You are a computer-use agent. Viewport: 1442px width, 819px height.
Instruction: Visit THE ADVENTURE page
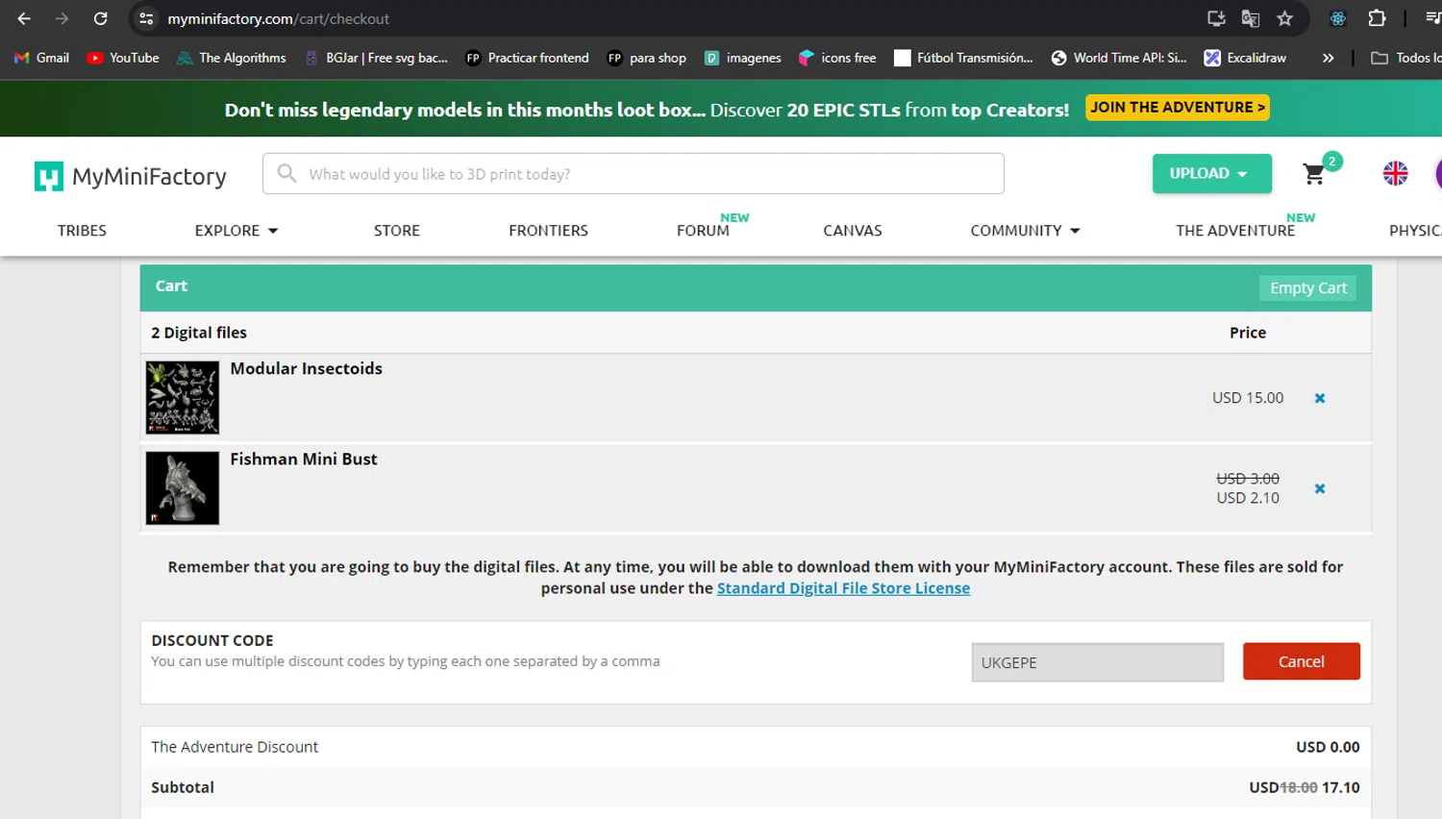(1235, 231)
